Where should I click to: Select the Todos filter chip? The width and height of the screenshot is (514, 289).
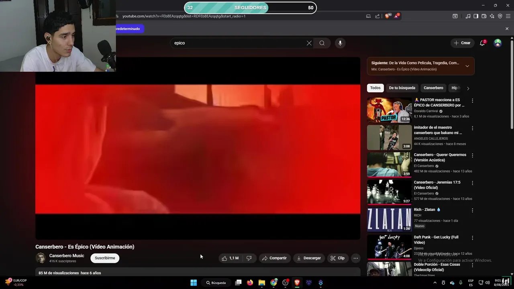[375, 88]
